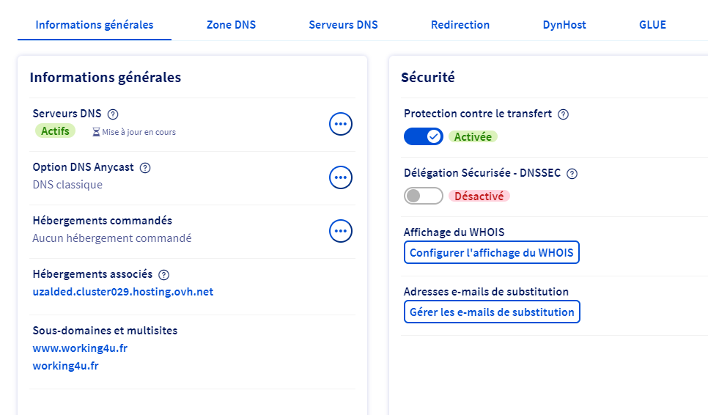The height and width of the screenshot is (415, 708).
Task: Click the hourglass update-in-progress icon
Action: click(x=95, y=133)
